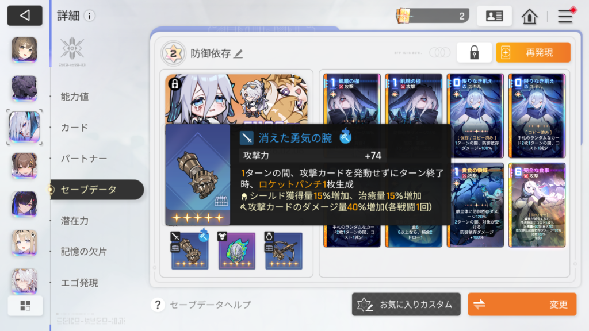
Task: Open the 能力値 menu item
Action: click(x=75, y=97)
